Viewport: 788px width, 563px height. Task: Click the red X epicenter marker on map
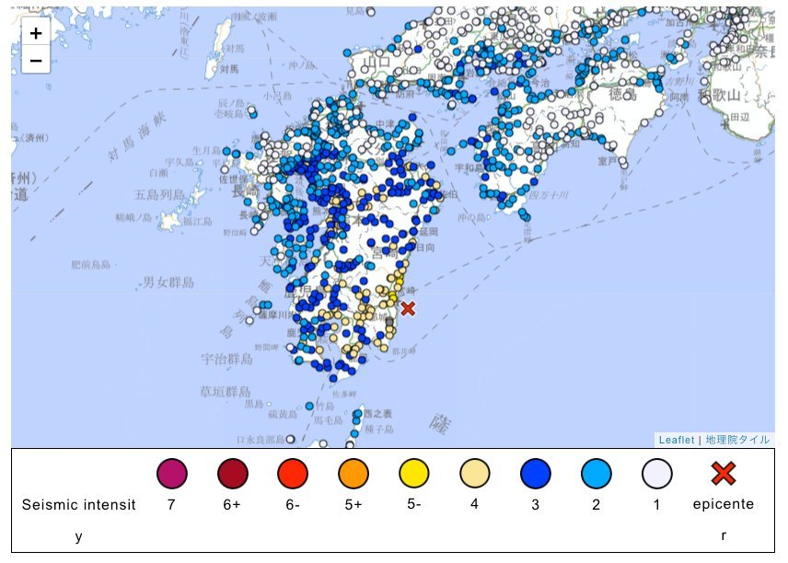408,308
